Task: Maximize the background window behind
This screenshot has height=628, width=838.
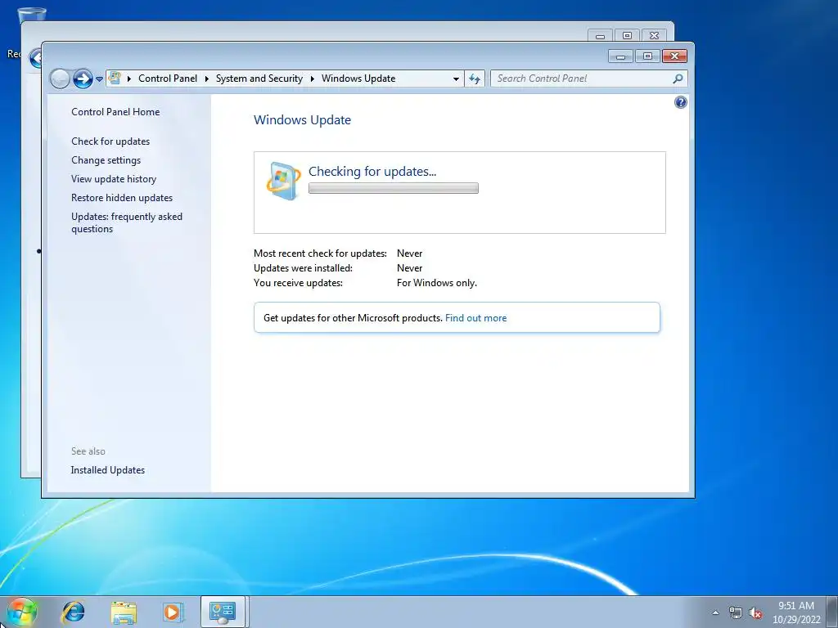Action: click(627, 36)
